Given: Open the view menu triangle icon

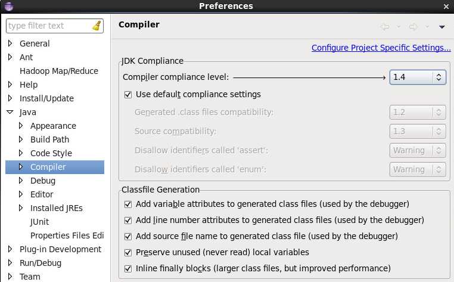Looking at the screenshot, I should [x=441, y=27].
